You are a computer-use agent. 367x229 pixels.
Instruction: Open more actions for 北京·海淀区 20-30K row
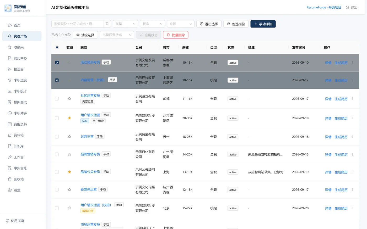click(352, 118)
